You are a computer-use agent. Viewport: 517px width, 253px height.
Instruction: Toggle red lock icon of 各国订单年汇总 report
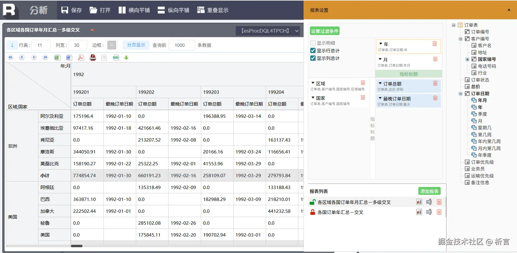click(x=312, y=212)
